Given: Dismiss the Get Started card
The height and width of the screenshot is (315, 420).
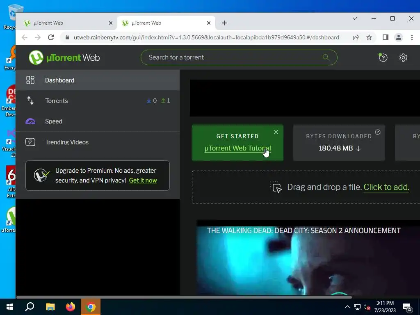Looking at the screenshot, I should click(x=276, y=132).
